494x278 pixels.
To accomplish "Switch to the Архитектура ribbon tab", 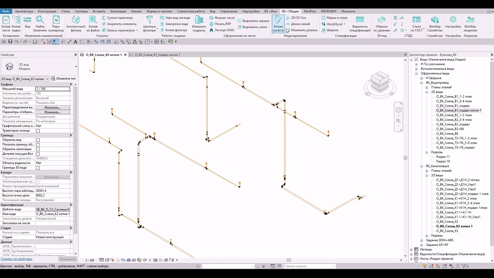I will (24, 12).
